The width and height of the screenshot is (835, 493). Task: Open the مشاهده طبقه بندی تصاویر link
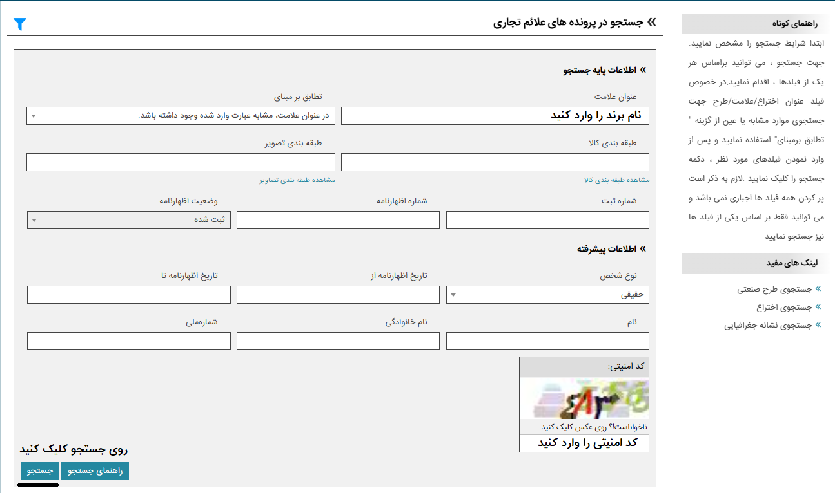[x=297, y=180]
